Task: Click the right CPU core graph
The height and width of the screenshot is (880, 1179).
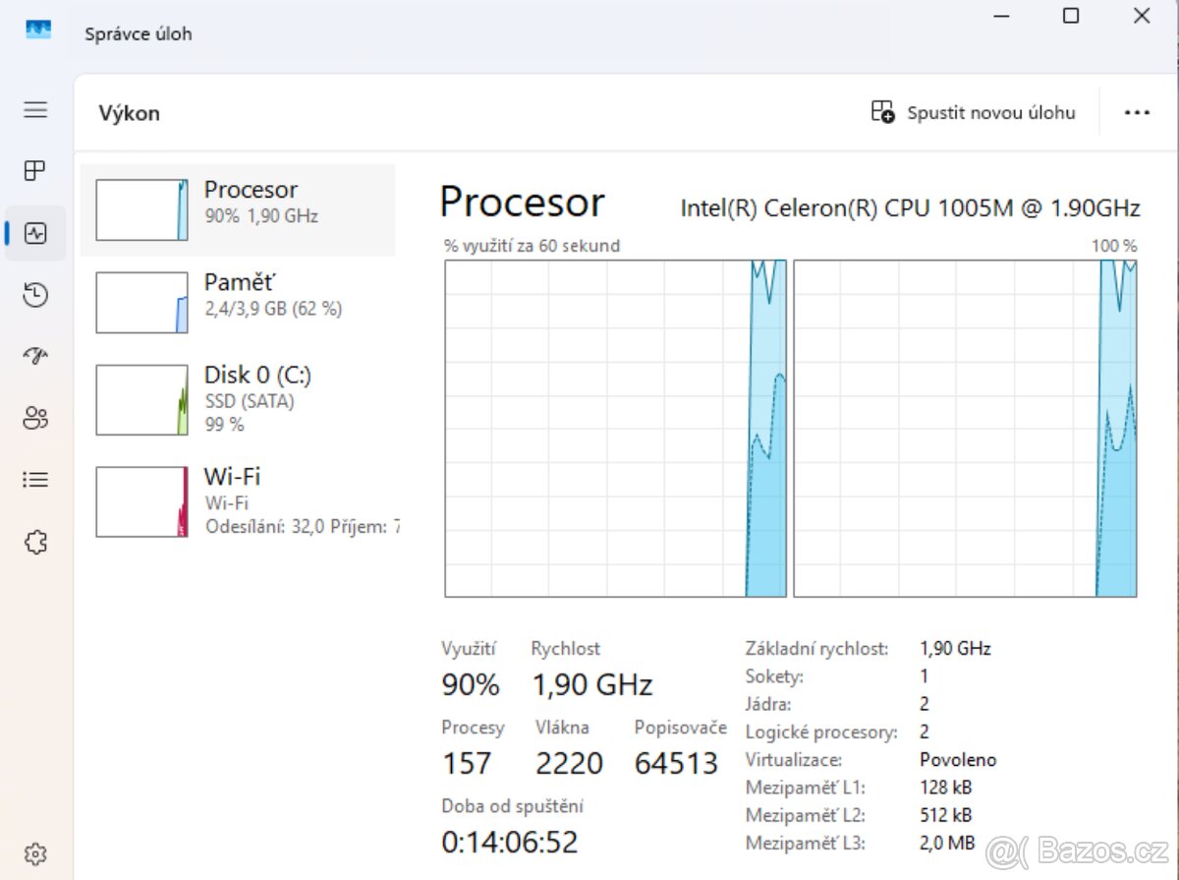Action: (966, 428)
